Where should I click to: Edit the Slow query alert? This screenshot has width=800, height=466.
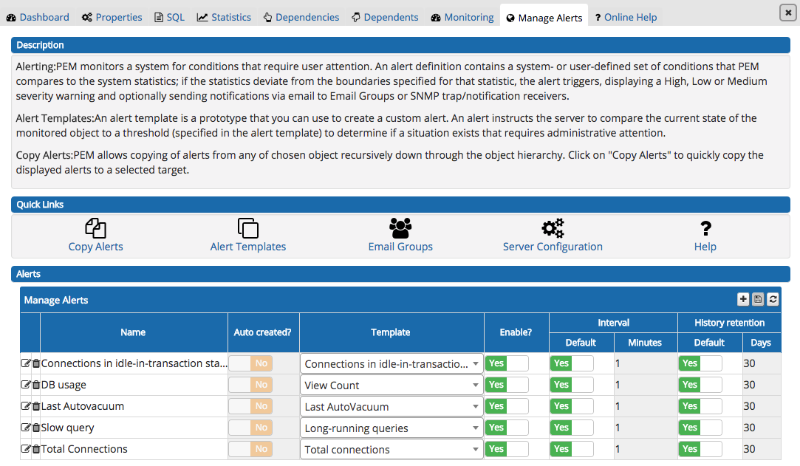[x=26, y=428]
